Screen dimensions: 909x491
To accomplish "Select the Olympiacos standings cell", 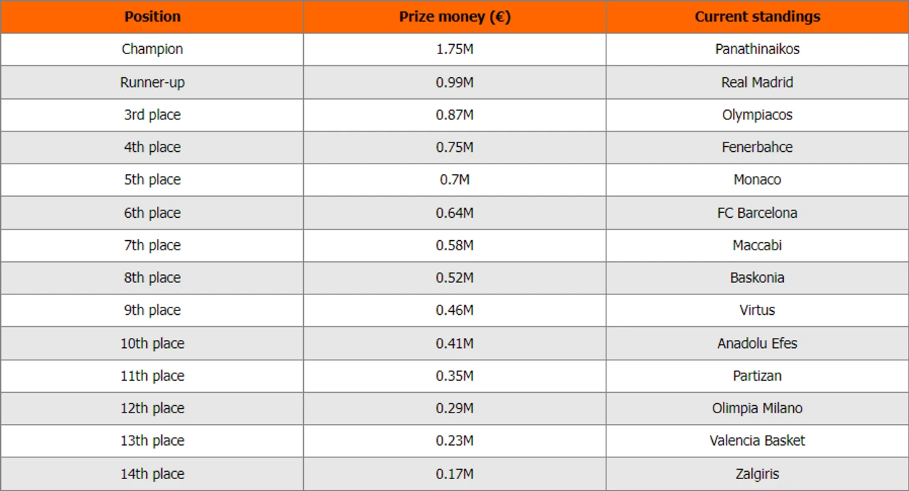I will [757, 115].
